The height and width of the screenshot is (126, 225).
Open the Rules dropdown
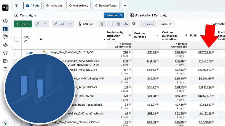pyautogui.click(x=166, y=24)
